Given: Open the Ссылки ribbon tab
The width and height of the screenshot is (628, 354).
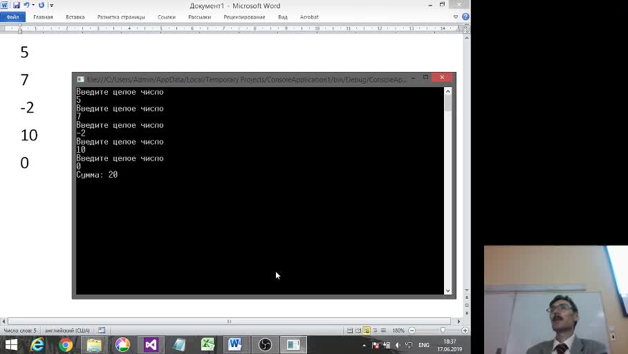Looking at the screenshot, I should coord(167,17).
